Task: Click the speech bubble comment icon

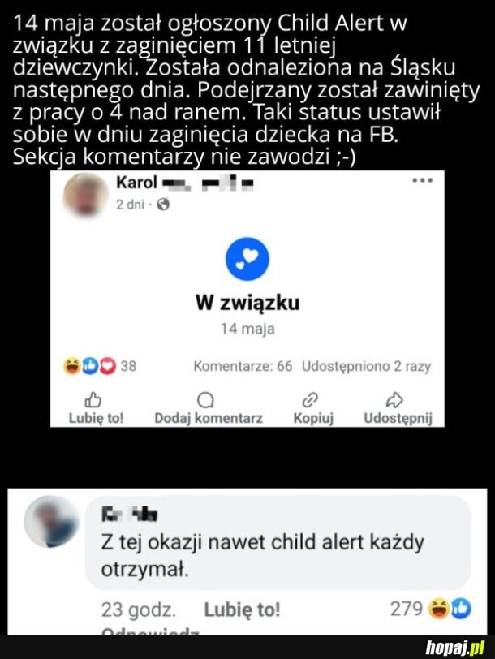Action: click(x=205, y=400)
